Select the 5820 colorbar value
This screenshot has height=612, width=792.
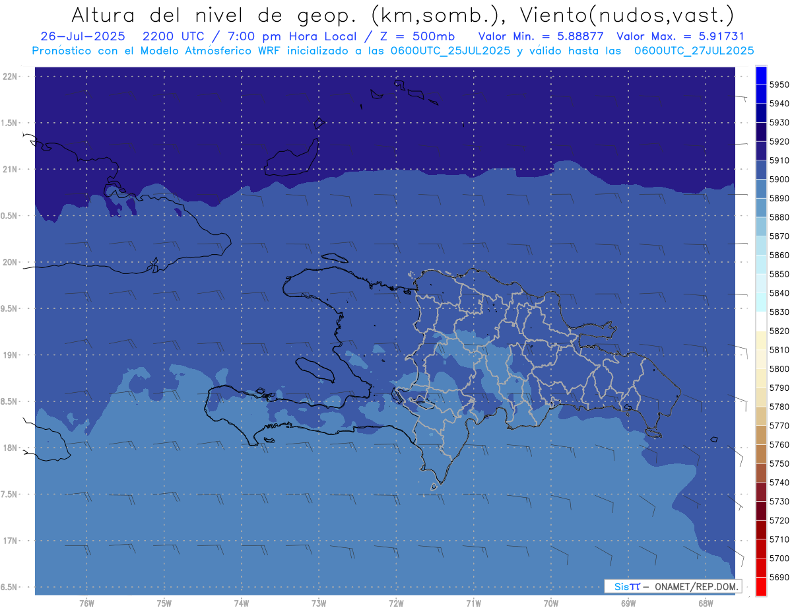(779, 331)
